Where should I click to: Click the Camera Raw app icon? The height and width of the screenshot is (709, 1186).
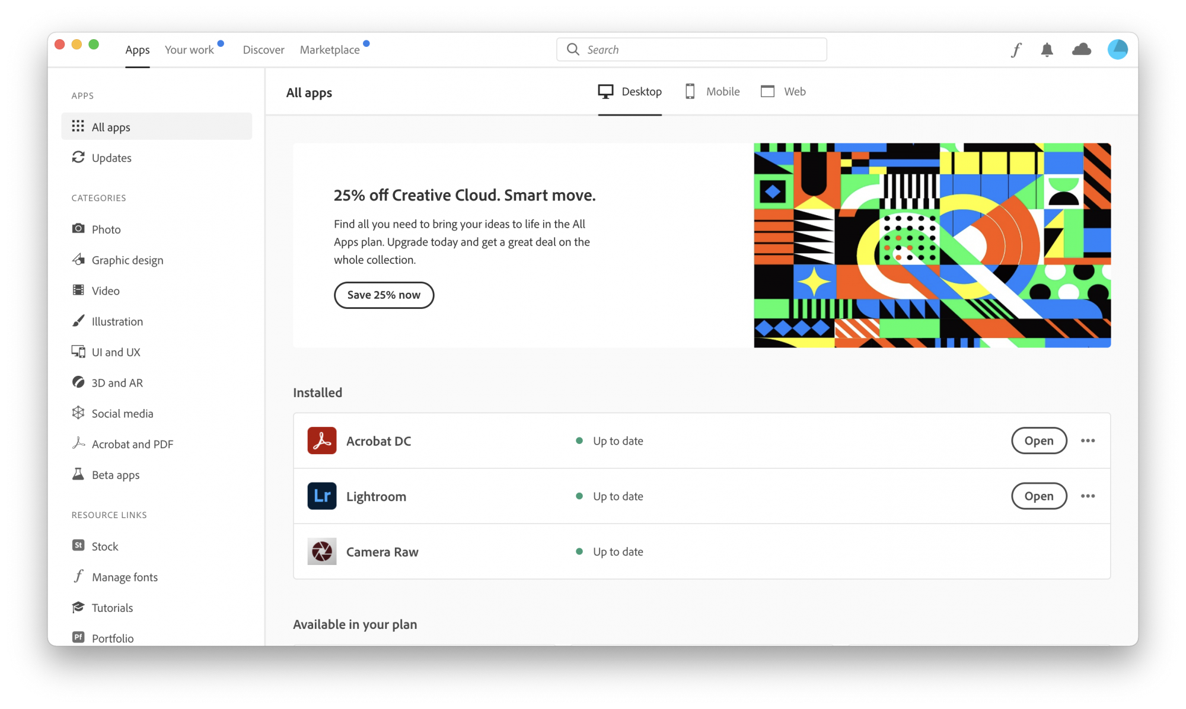click(x=322, y=552)
